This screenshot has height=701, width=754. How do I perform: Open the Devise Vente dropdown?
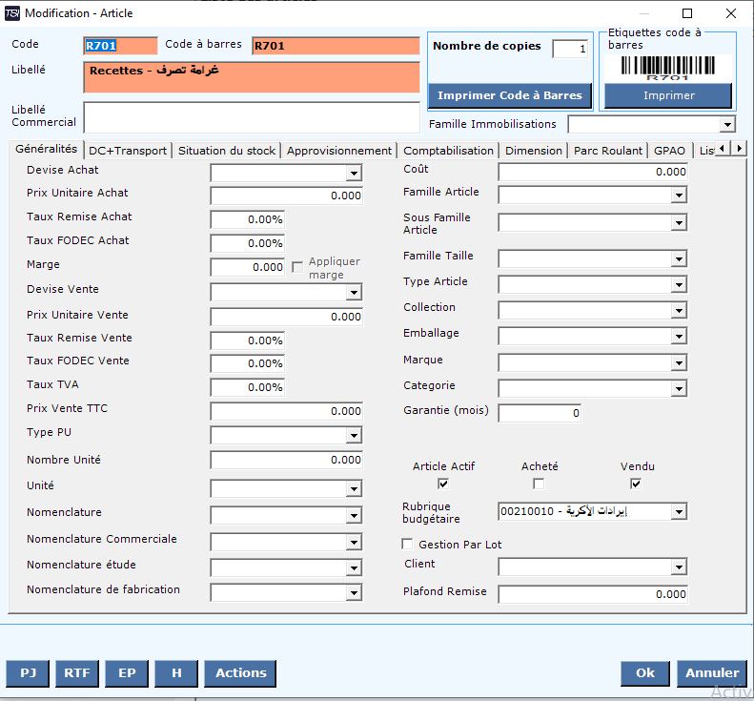354,292
